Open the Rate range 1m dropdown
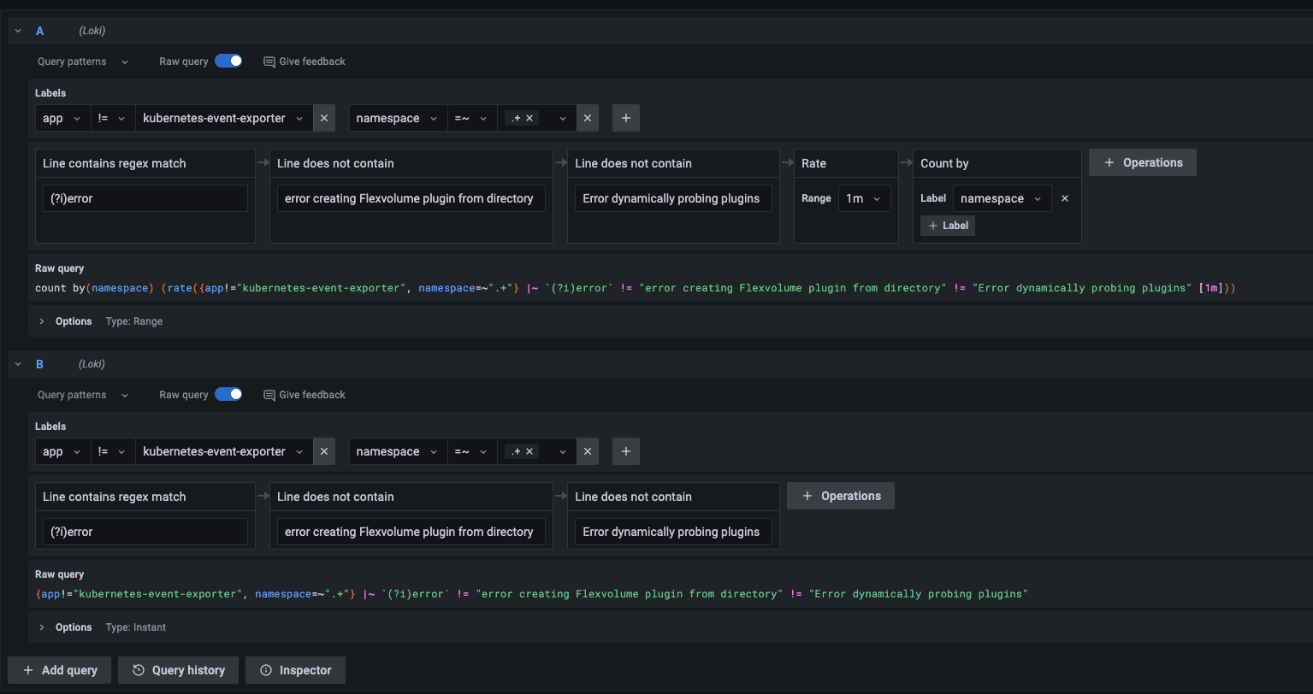 pos(865,197)
